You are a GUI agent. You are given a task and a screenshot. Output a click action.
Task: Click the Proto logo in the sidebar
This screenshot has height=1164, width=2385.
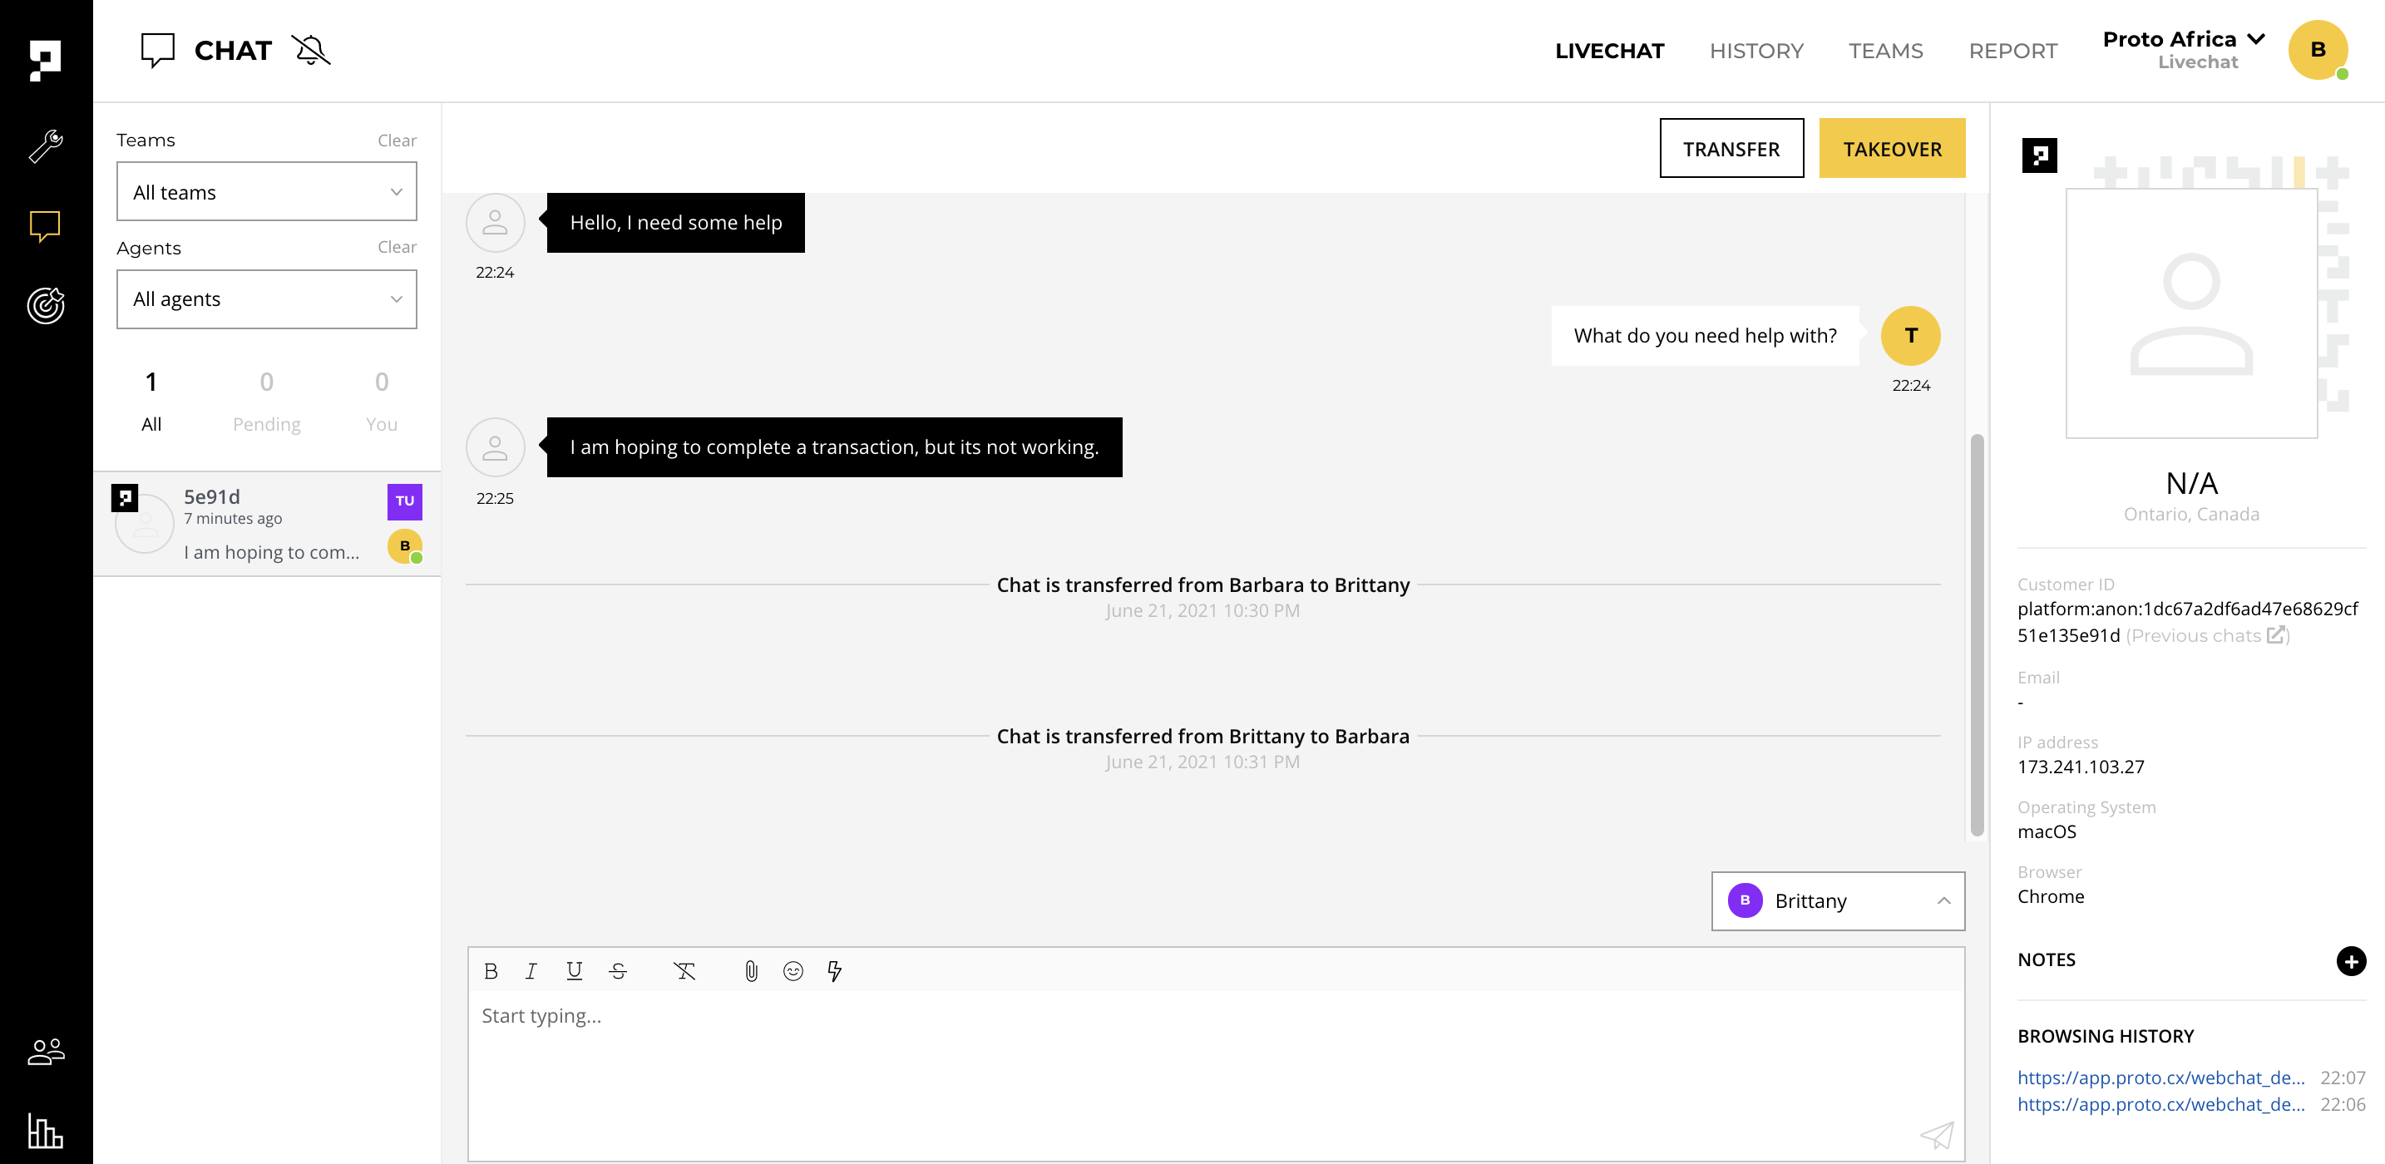44,60
